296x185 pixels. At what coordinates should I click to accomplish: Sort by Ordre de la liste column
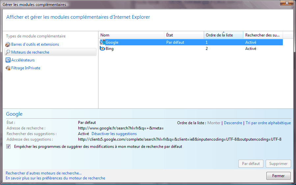point(223,35)
